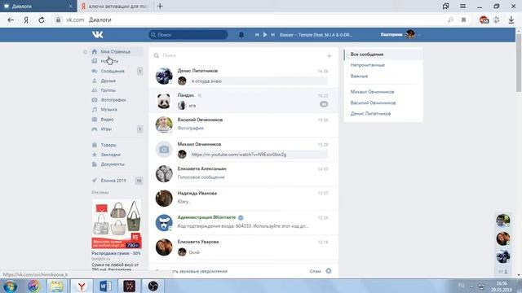Open the Закладки star icon
Viewport: 522px width, 293px height.
pyautogui.click(x=95, y=155)
